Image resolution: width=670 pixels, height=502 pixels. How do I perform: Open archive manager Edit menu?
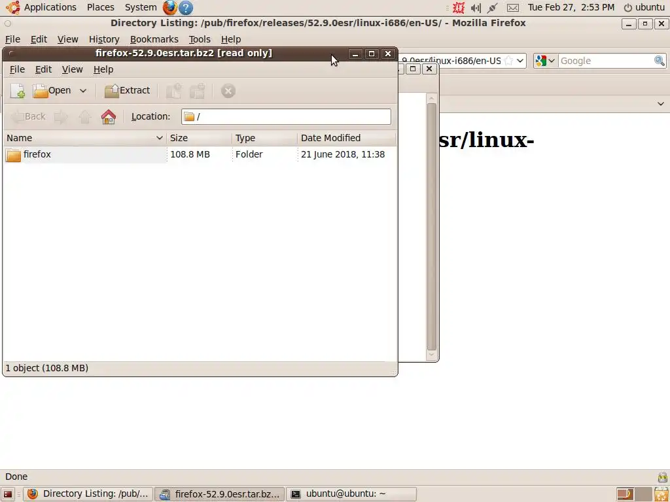[43, 69]
